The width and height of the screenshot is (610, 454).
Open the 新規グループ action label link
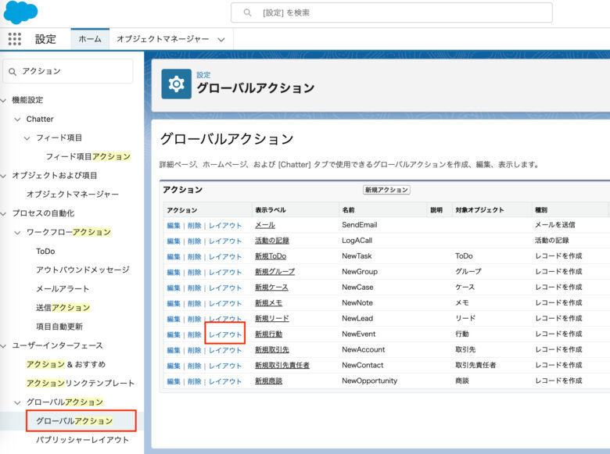(275, 272)
